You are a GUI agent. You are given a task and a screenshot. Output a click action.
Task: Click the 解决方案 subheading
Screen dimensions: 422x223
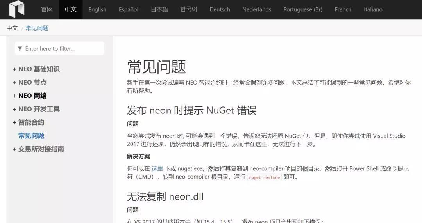tap(138, 156)
